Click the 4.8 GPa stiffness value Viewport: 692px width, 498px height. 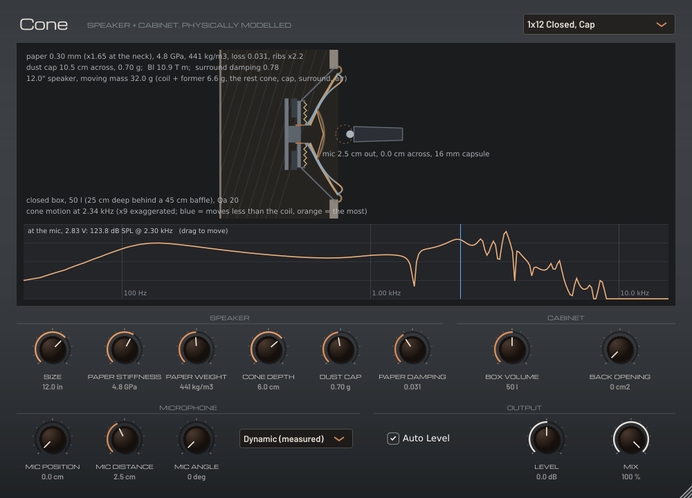125,387
